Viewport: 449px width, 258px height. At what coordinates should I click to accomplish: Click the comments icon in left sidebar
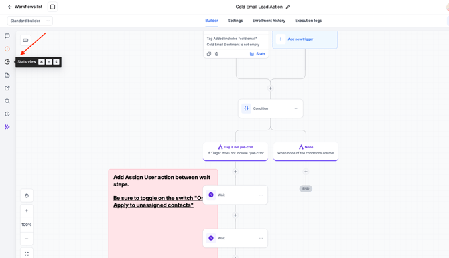[7, 36]
